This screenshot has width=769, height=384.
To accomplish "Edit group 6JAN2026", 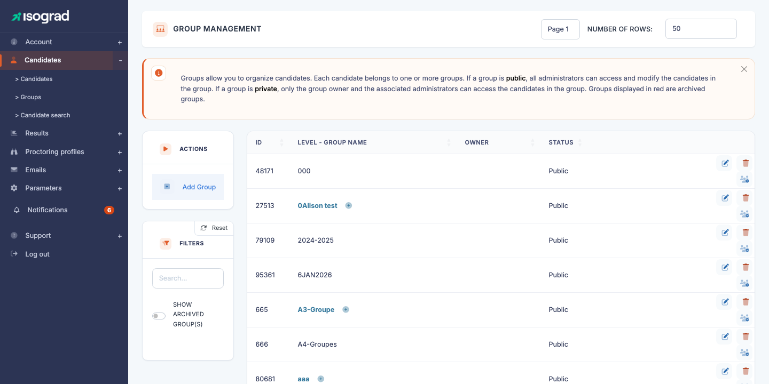I will tap(725, 267).
